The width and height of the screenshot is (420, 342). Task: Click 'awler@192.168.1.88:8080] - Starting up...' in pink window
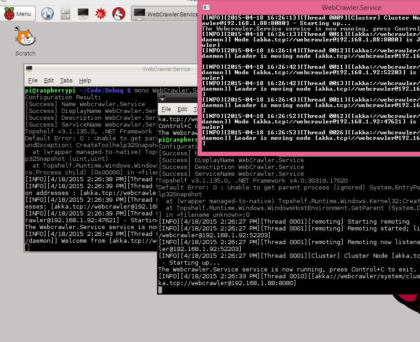276,23
